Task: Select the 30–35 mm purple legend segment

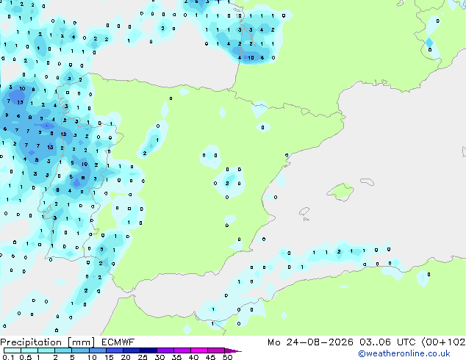Action: [165, 350]
